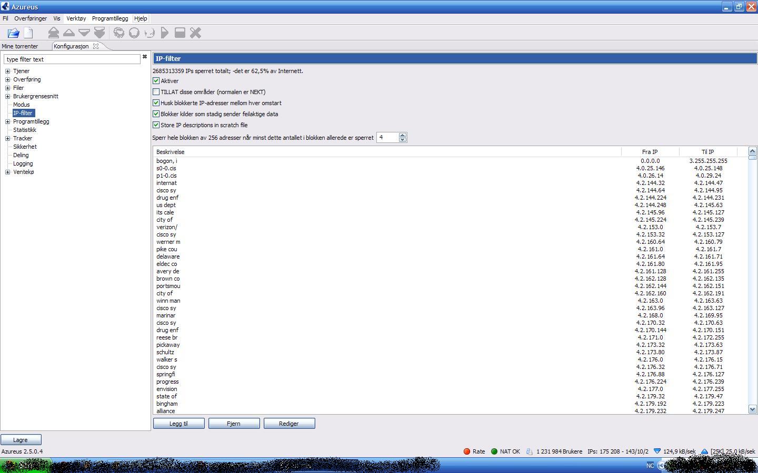Clear the filter text with the small X

(x=145, y=57)
